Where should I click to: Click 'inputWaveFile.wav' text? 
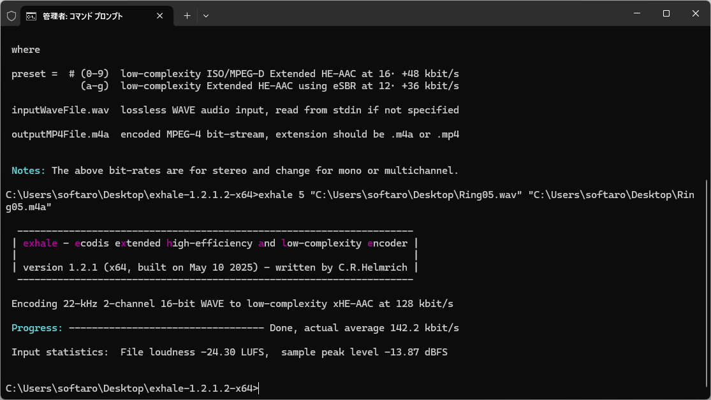61,110
